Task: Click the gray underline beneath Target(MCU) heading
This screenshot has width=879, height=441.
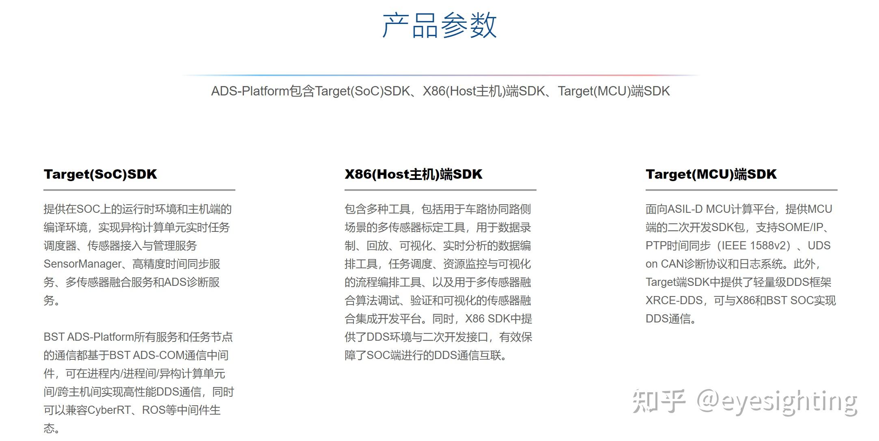Action: click(741, 190)
